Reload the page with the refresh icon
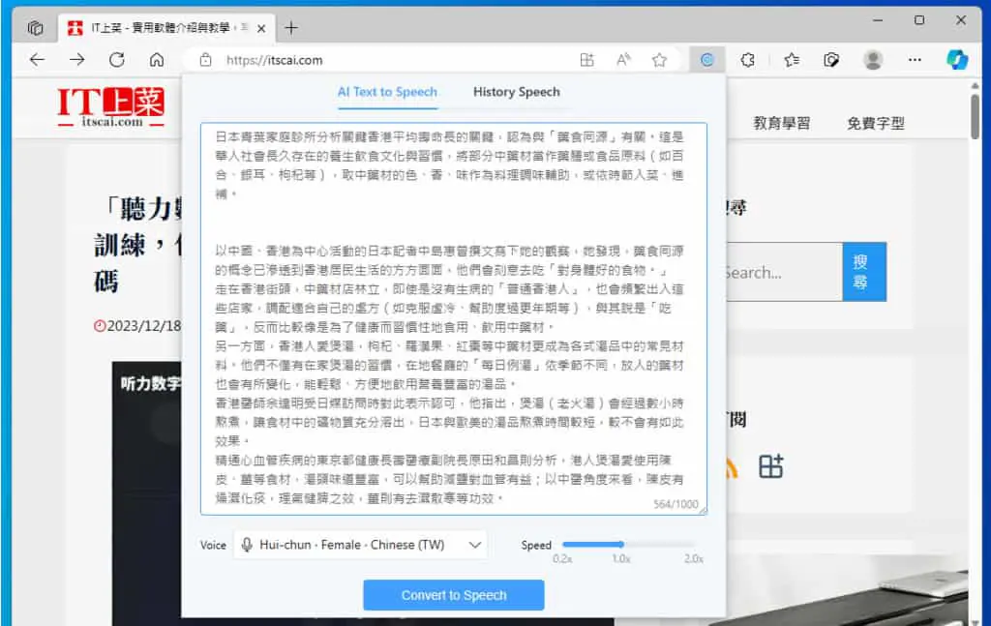991x626 pixels. pyautogui.click(x=117, y=60)
